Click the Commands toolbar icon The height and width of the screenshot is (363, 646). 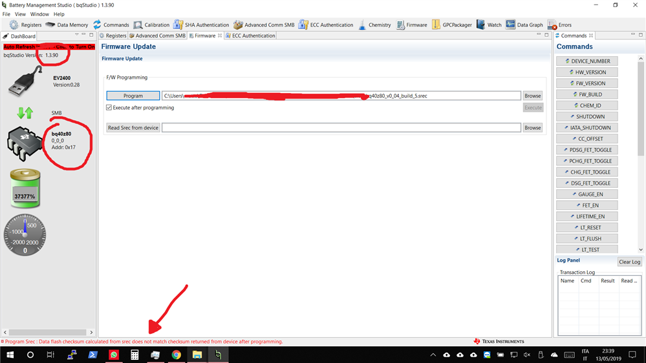pyautogui.click(x=111, y=25)
